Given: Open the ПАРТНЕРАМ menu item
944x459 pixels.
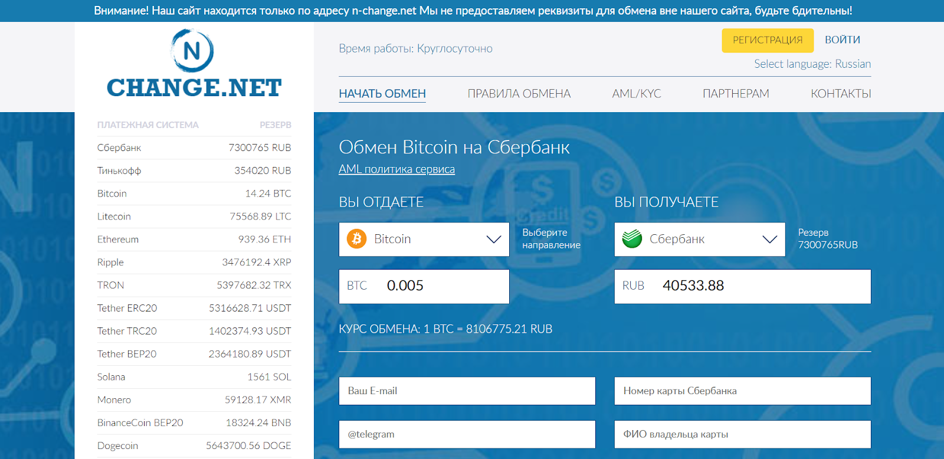Looking at the screenshot, I should [x=736, y=94].
